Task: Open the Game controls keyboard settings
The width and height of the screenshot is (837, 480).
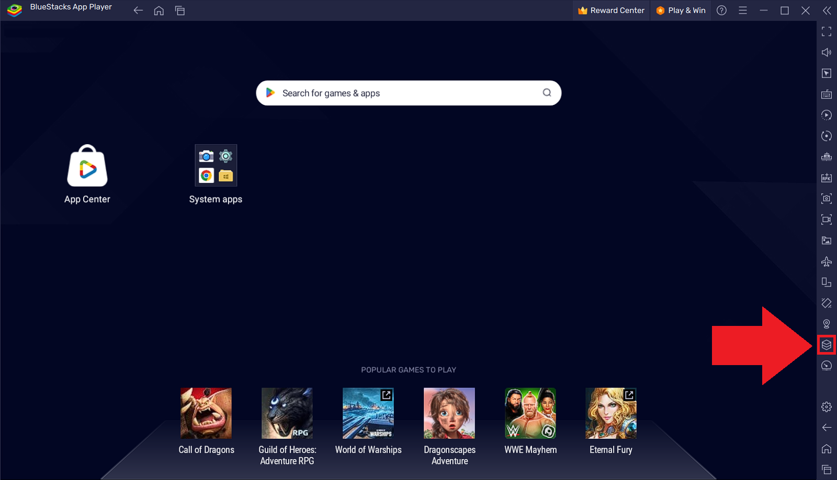Action: pyautogui.click(x=827, y=94)
